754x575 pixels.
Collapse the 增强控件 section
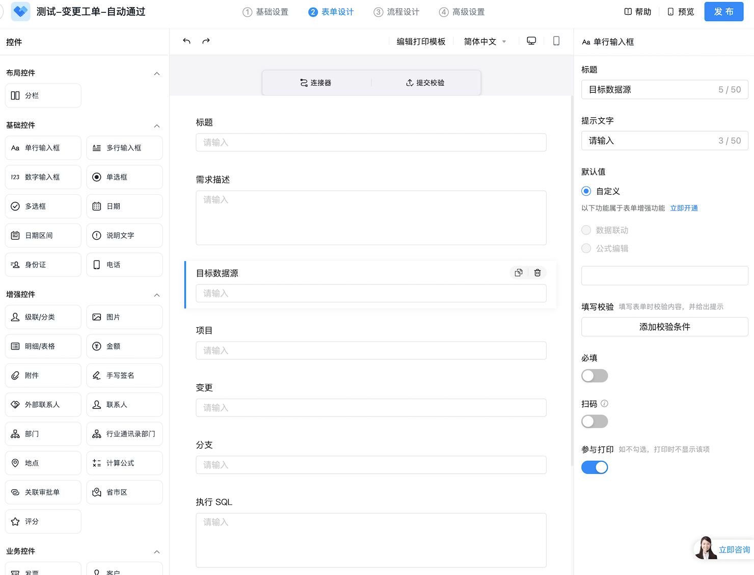point(157,295)
